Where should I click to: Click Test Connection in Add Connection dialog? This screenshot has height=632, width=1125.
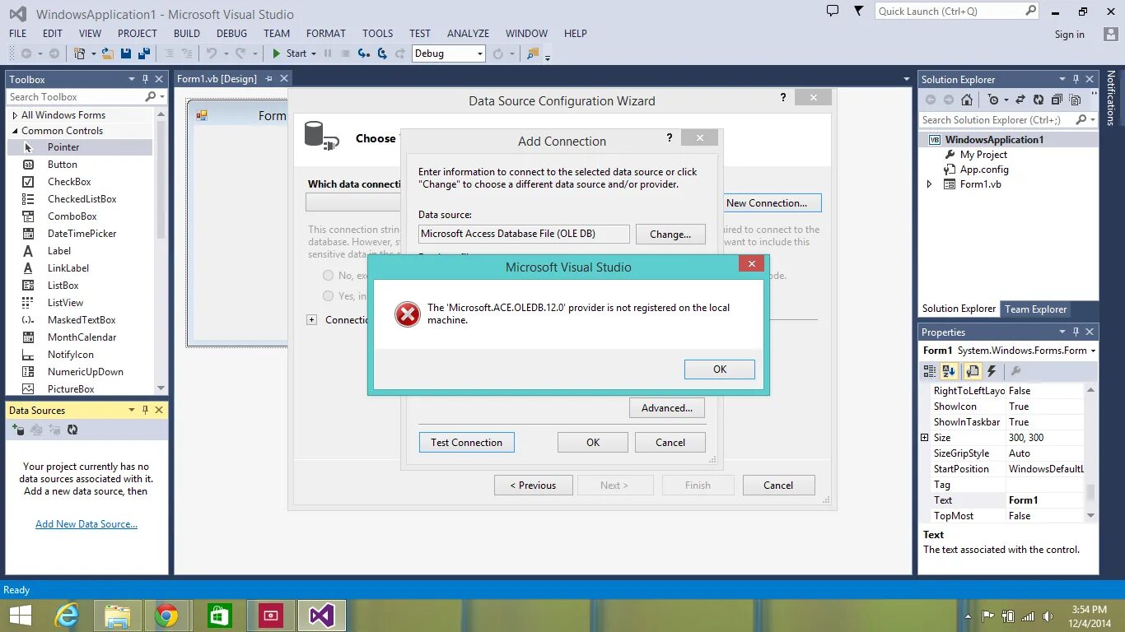click(x=466, y=443)
